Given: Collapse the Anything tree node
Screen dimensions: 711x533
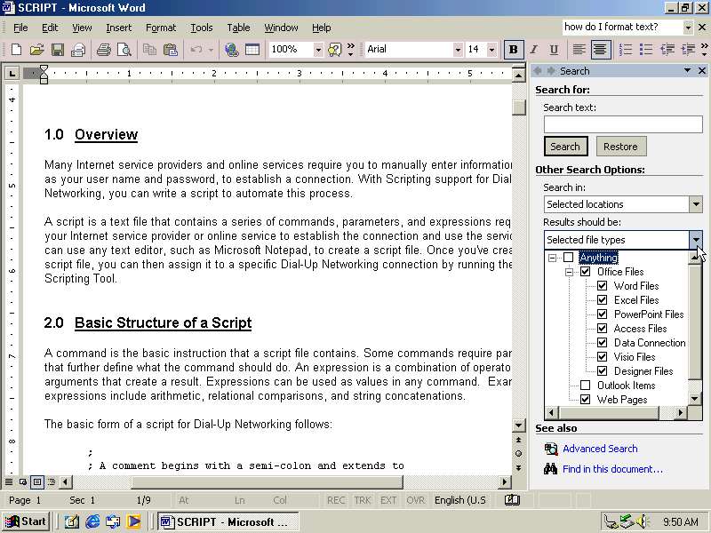Looking at the screenshot, I should pyautogui.click(x=552, y=258).
